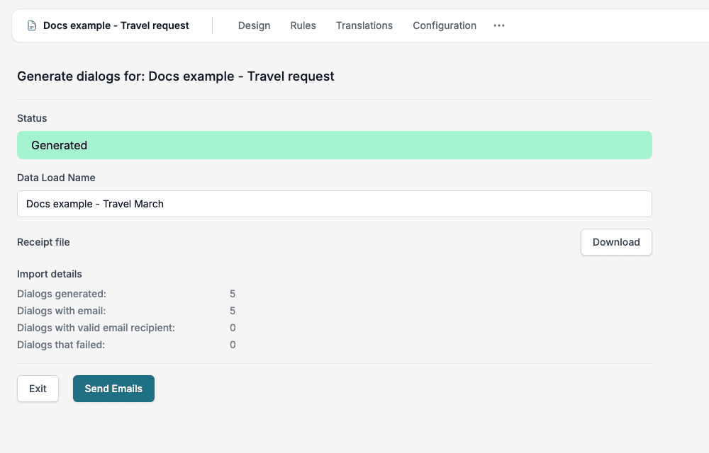The width and height of the screenshot is (709, 453).
Task: Click the value 0 for valid email recipient
Action: pos(233,328)
